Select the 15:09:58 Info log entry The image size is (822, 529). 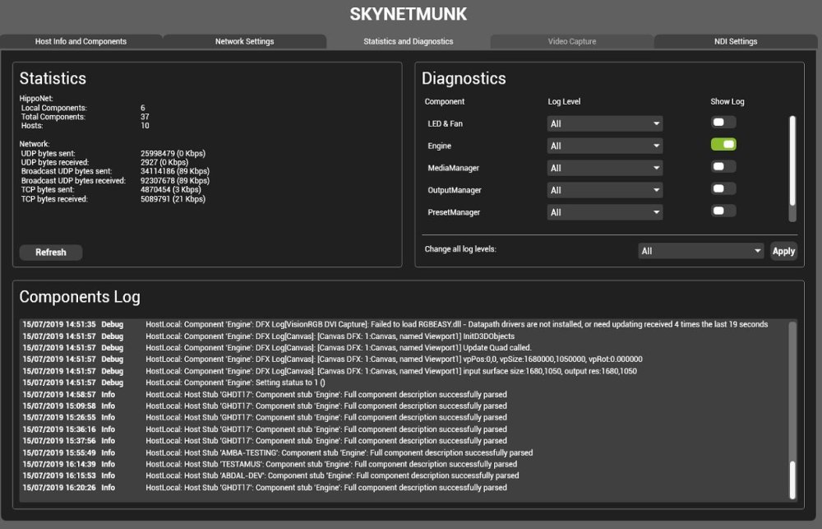point(404,406)
